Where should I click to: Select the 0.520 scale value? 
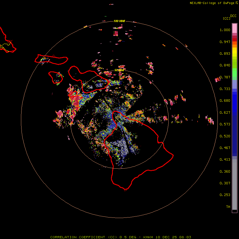pyautogui.click(x=225, y=136)
